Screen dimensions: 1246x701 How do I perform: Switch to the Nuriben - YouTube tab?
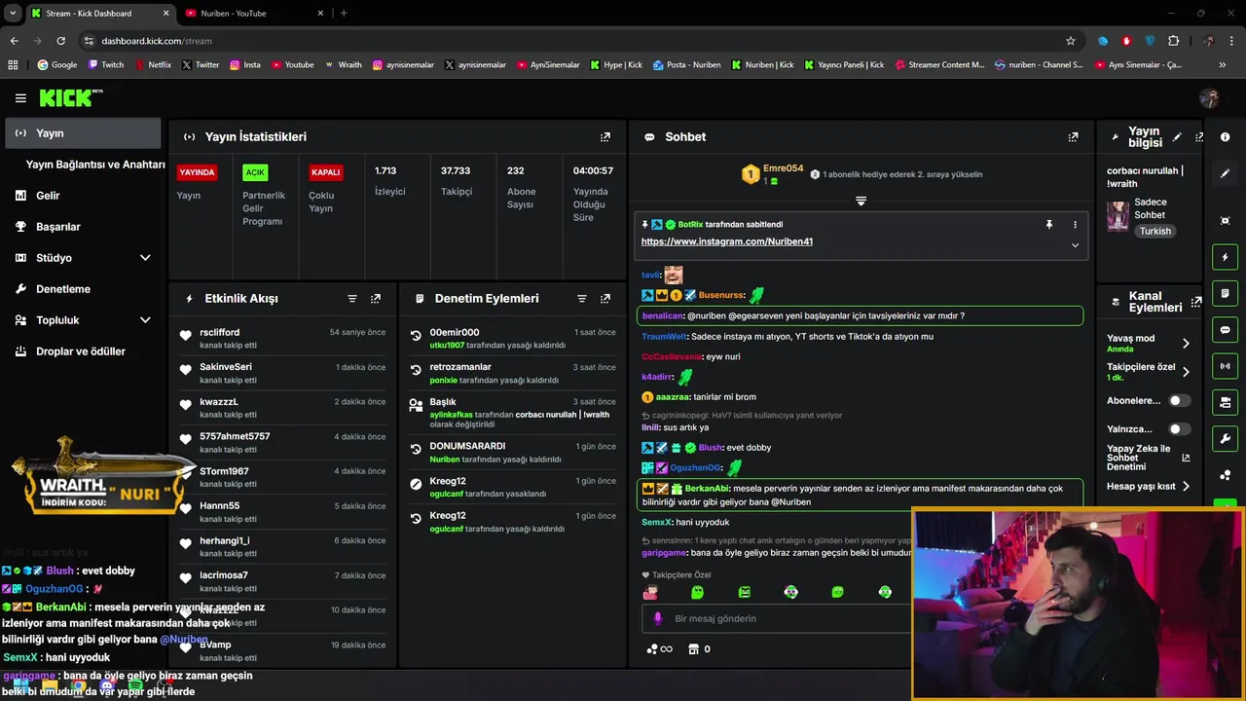point(255,14)
